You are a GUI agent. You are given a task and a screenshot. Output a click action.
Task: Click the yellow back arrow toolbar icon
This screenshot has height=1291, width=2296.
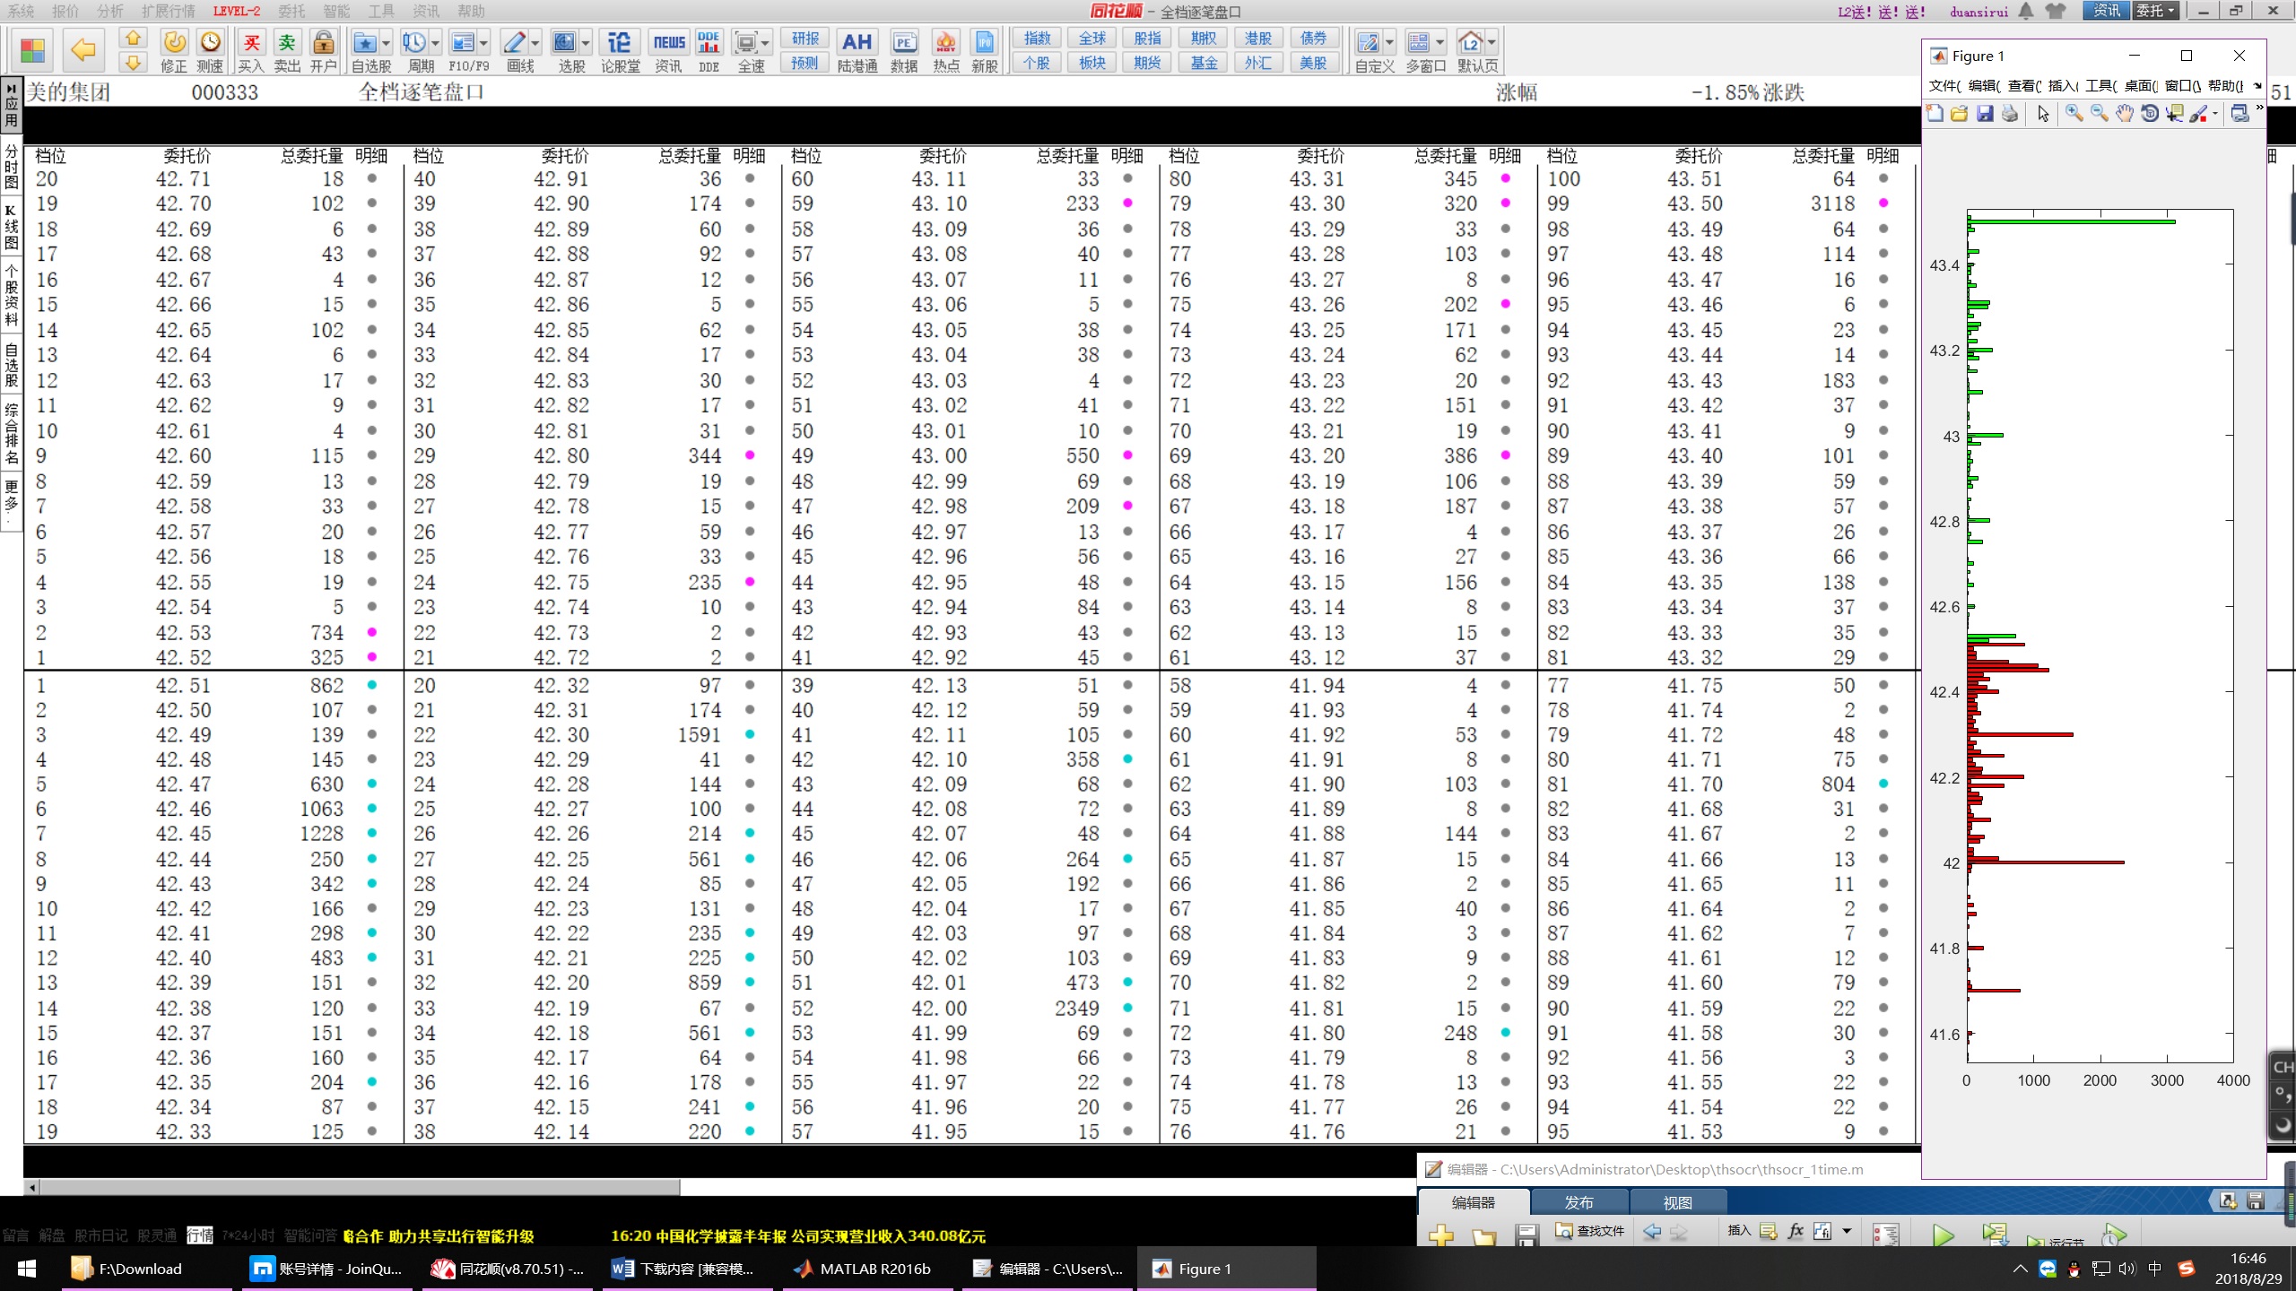(x=83, y=50)
